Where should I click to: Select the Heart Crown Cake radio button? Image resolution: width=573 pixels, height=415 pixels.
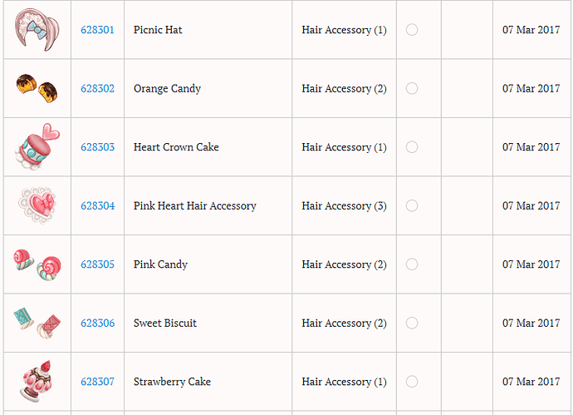tap(412, 147)
